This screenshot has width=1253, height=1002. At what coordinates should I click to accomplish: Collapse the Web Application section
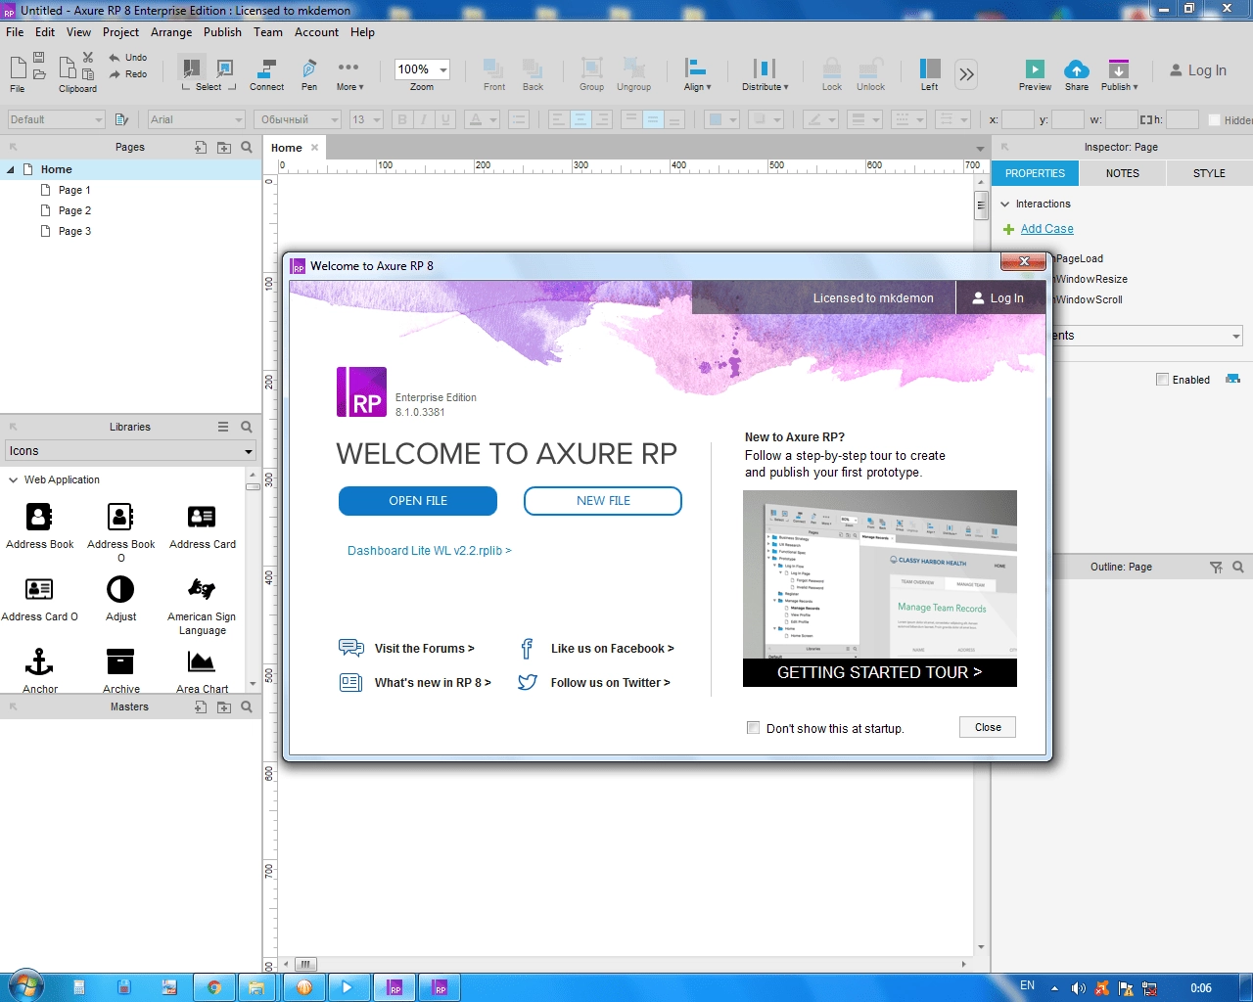(14, 479)
